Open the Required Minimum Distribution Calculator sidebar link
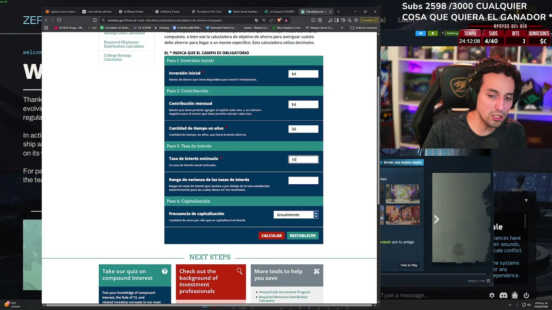552x310 pixels. click(x=124, y=44)
